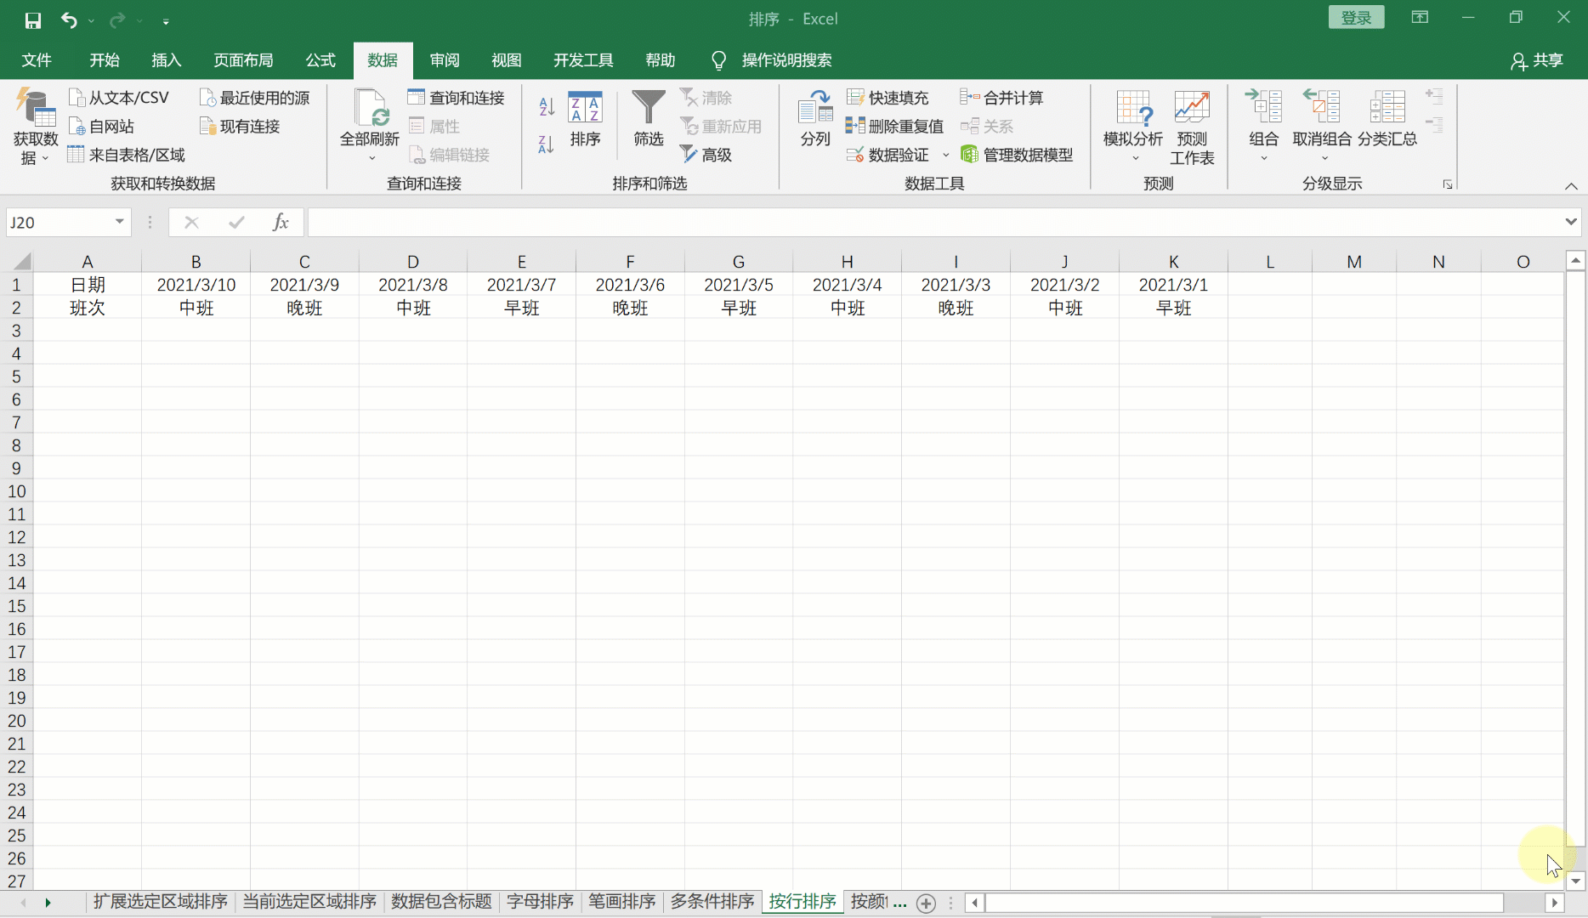Click Consolidate (合并计算)
Viewport: 1588px width, 918px height.
tap(1001, 98)
